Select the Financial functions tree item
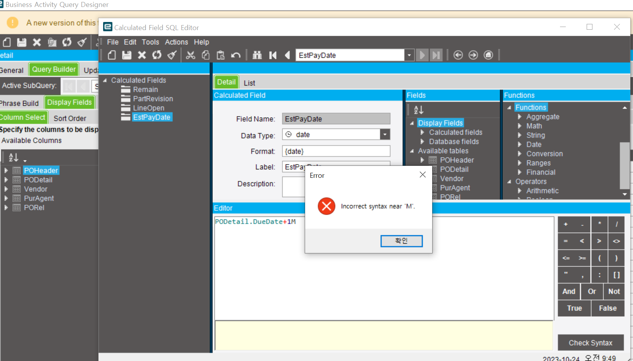Screen dimensions: 633x361 [541, 172]
